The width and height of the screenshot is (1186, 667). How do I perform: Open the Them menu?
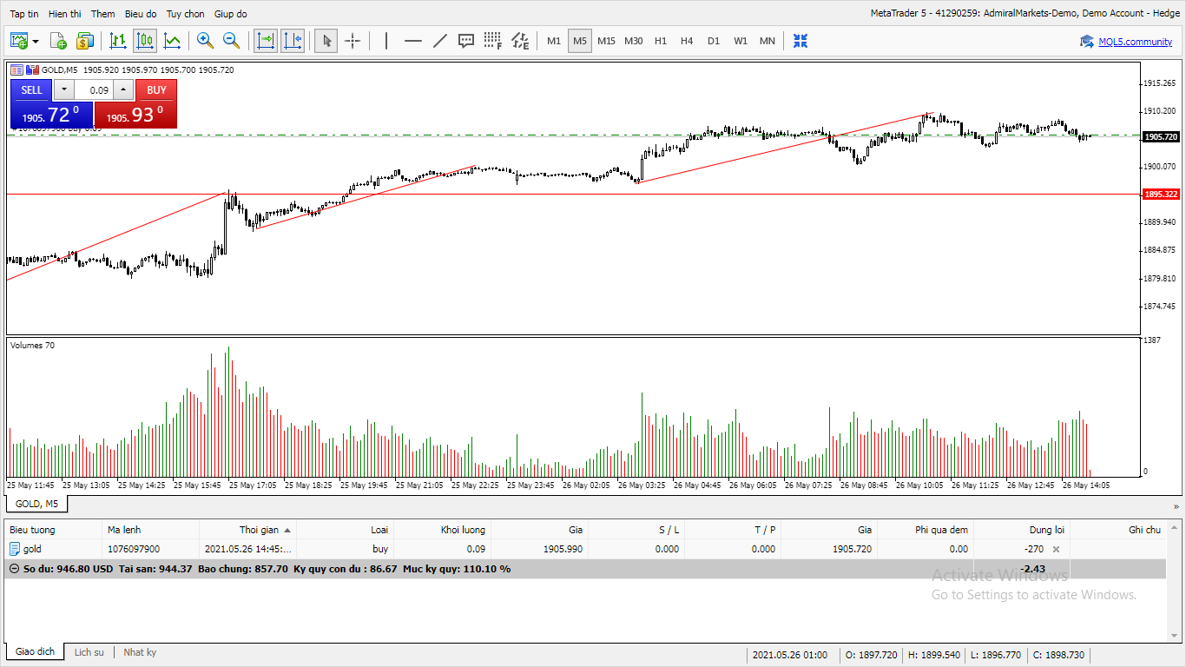click(102, 14)
